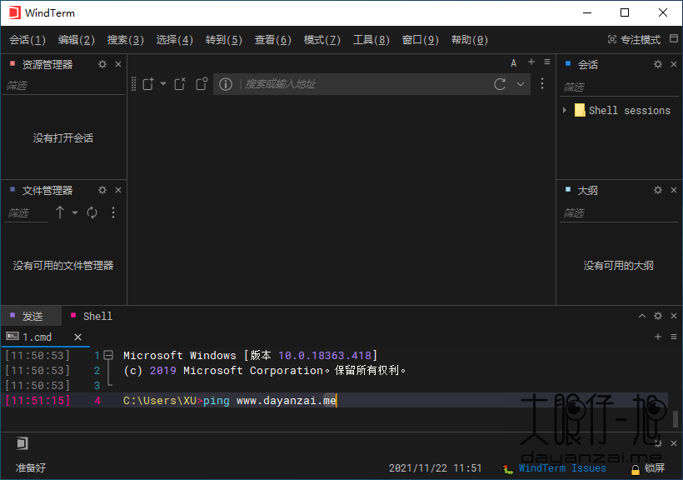Image resolution: width=683 pixels, height=480 pixels.
Task: Refresh the 文件管理器 file list
Action: tap(92, 212)
